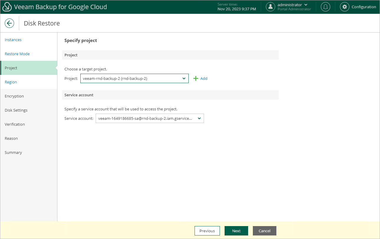This screenshot has width=380, height=239.
Task: Click the 'Disk Restore' page title
Action: (x=42, y=23)
